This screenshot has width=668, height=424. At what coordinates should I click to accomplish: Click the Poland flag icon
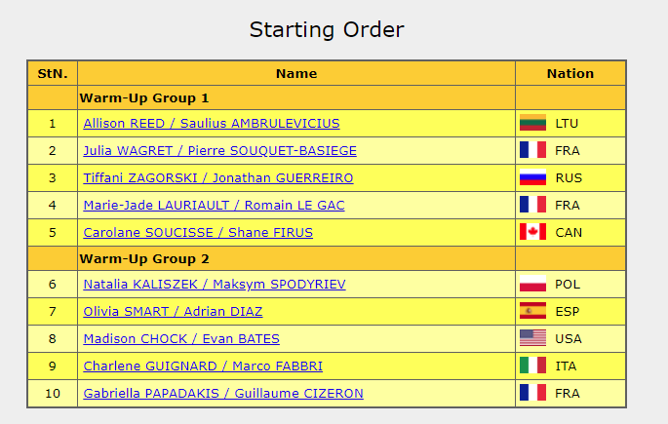tap(532, 284)
